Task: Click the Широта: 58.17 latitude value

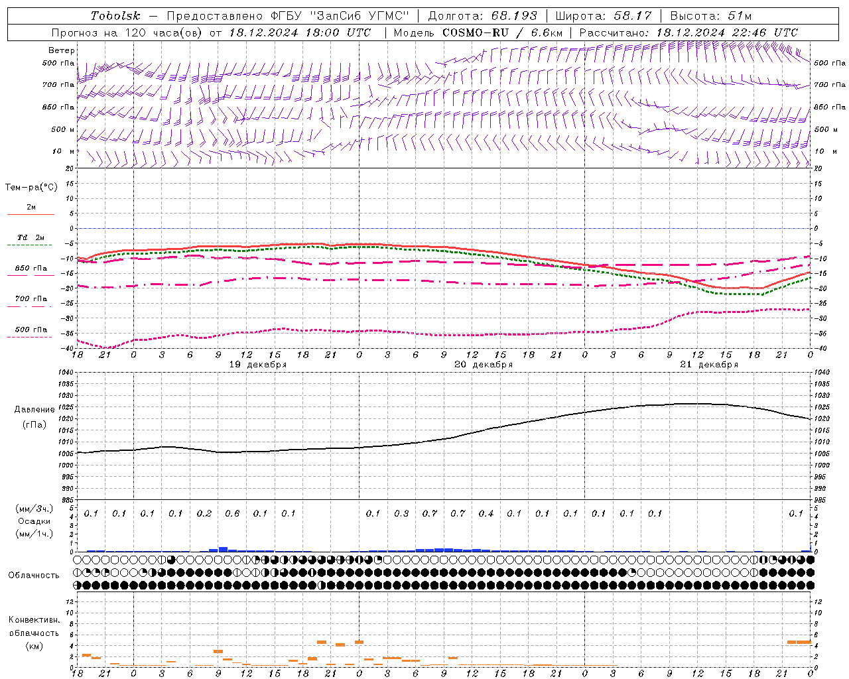Action: (603, 16)
